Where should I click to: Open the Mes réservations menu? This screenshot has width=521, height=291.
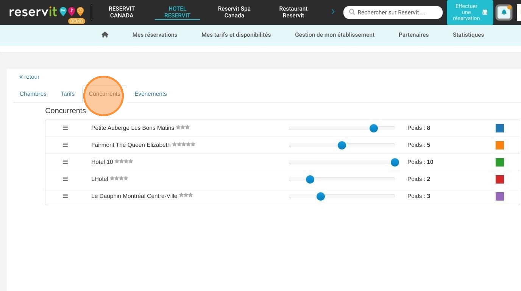[155, 35]
